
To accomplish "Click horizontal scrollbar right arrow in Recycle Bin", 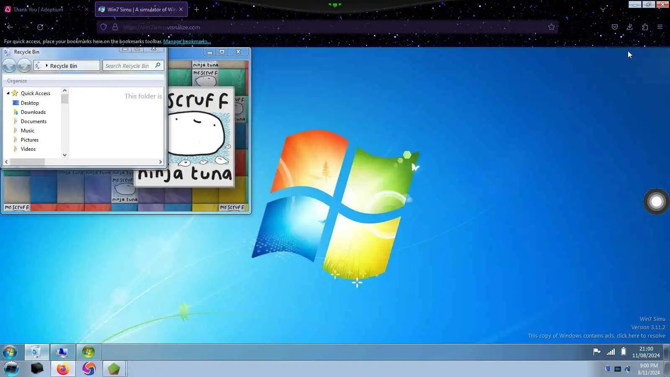I will (x=160, y=162).
